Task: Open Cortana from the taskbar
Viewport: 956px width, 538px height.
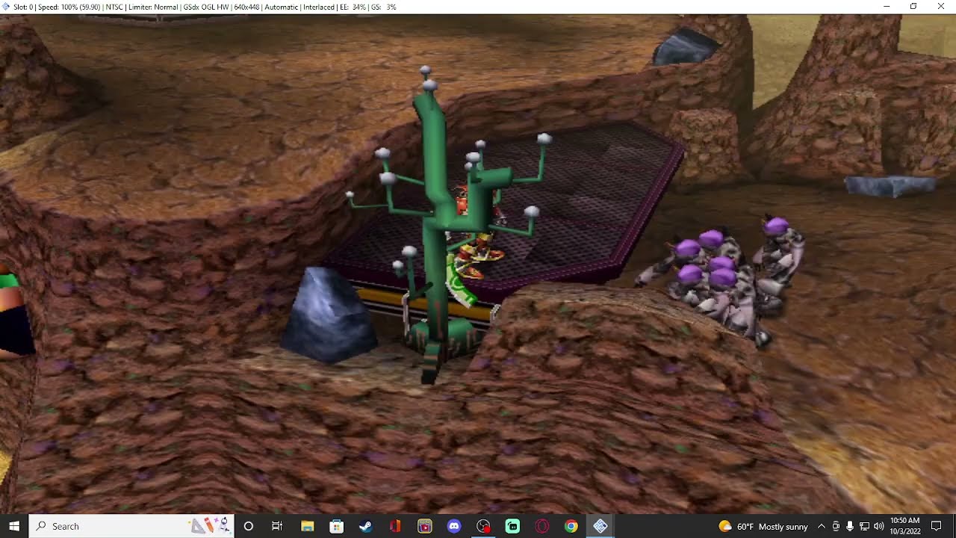Action: pos(248,526)
